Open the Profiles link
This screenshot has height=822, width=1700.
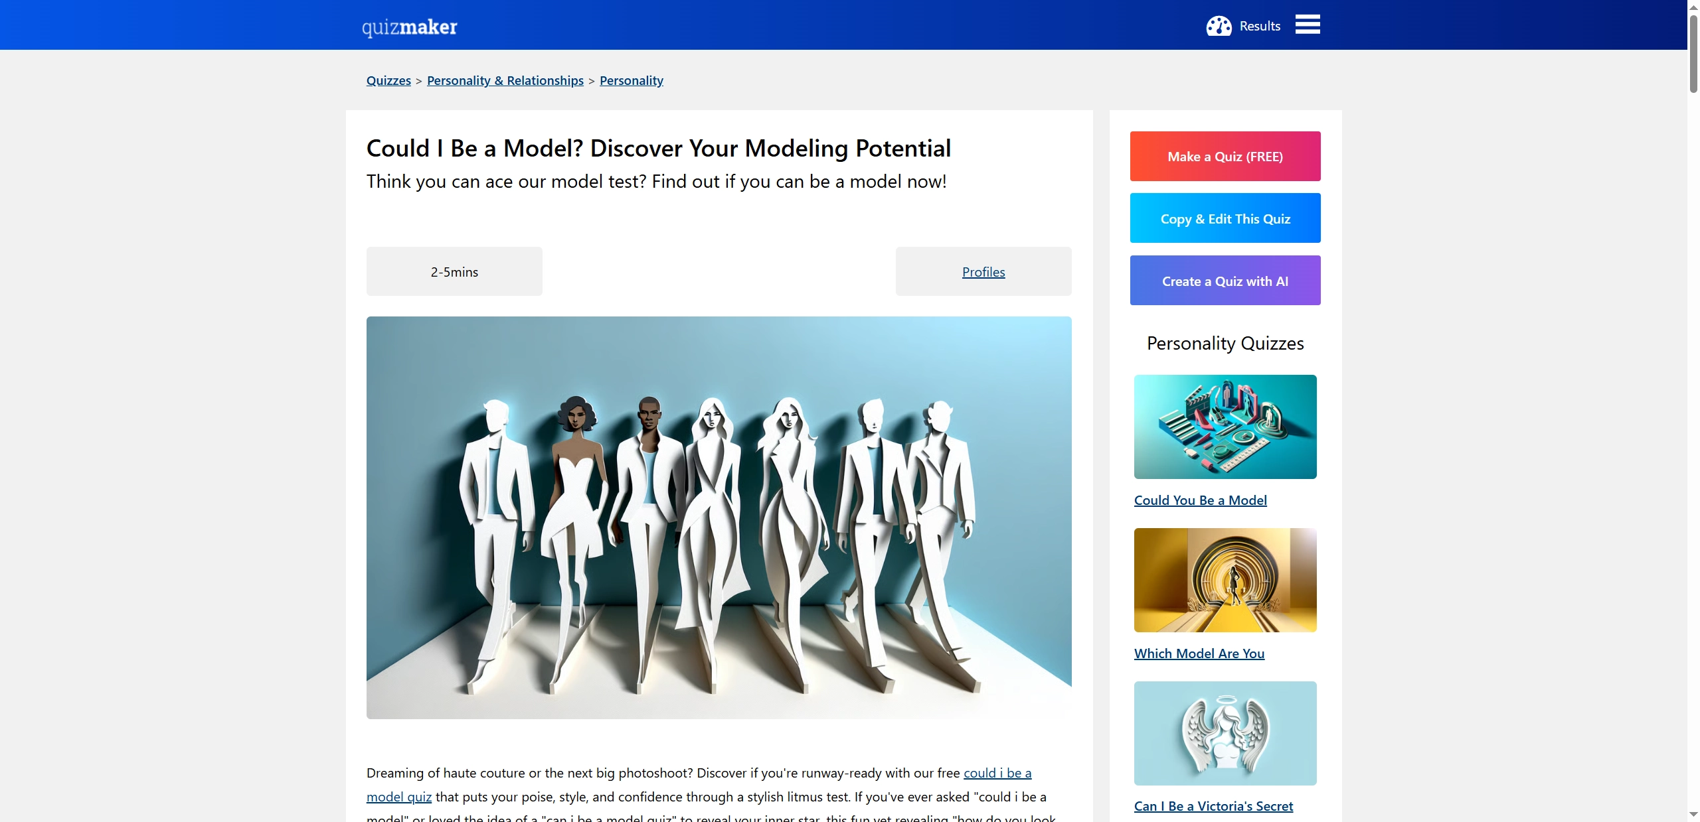(983, 272)
